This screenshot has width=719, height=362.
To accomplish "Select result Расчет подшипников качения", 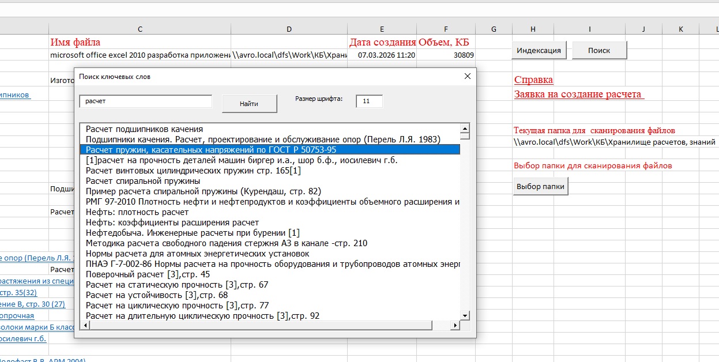I will (144, 129).
